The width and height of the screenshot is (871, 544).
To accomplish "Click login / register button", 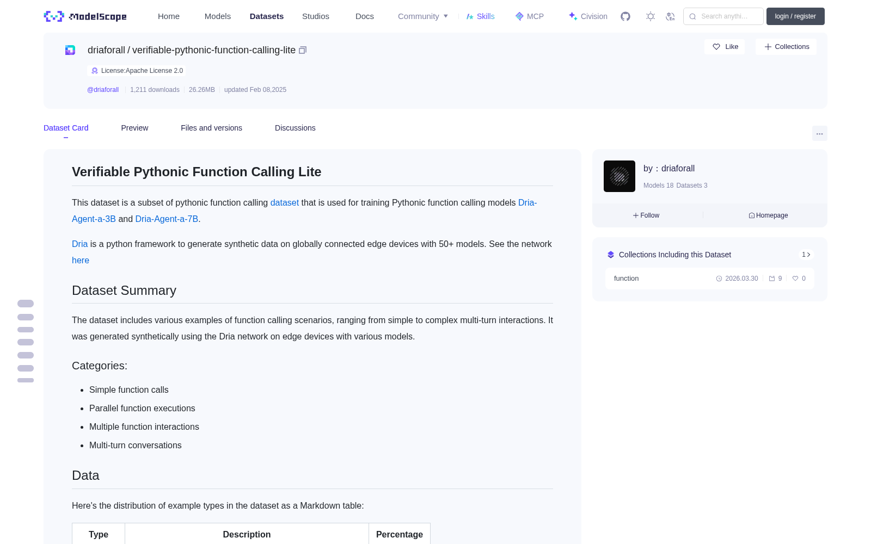I will pos(795,16).
